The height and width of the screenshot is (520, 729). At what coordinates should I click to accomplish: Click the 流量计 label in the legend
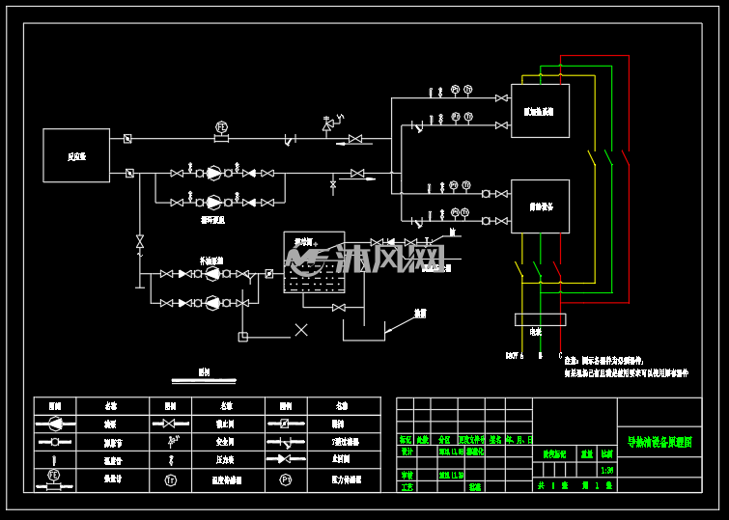(x=113, y=479)
